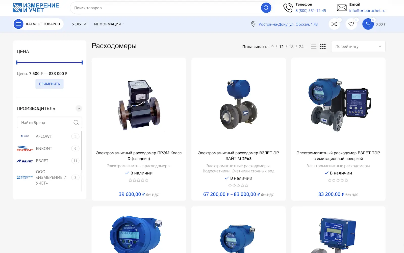Show 9 products per page
The image size is (404, 253).
[272, 47]
